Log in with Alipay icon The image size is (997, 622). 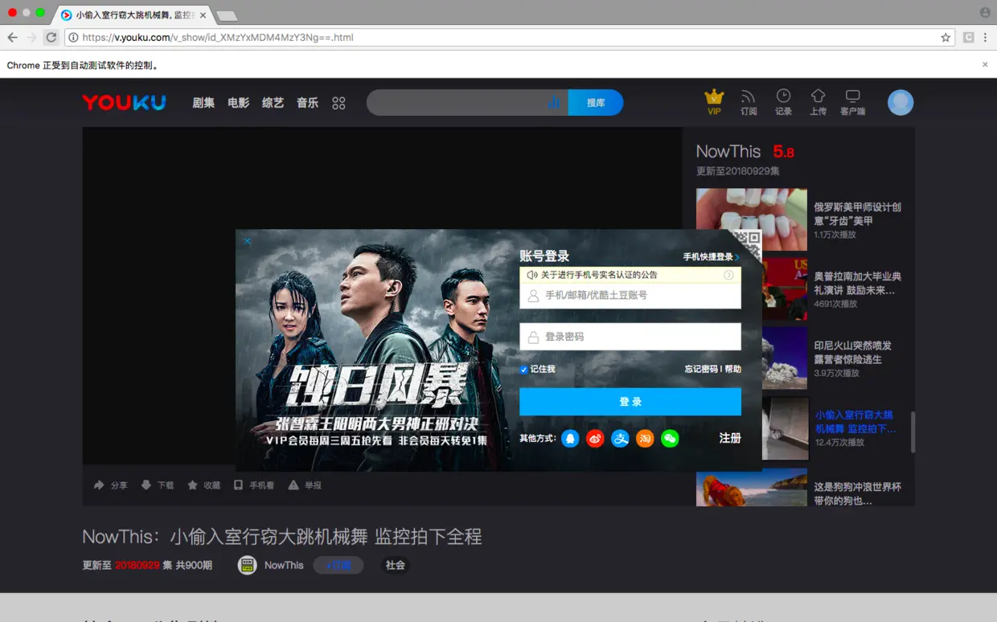click(620, 438)
